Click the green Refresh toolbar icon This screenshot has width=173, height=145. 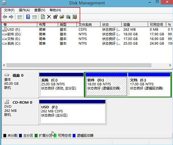point(43,17)
